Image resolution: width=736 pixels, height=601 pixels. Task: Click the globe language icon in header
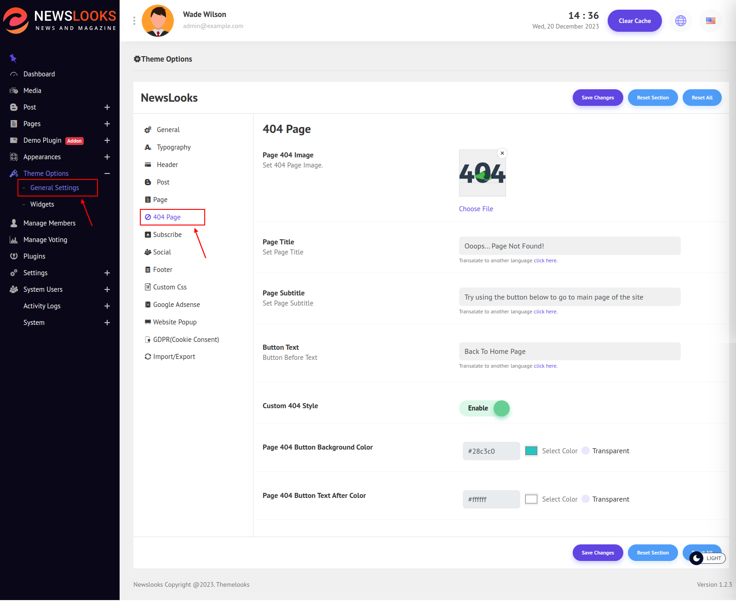coord(680,21)
